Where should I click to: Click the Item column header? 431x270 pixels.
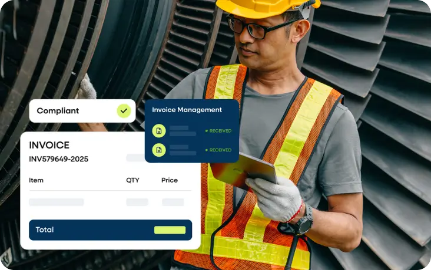(x=37, y=180)
